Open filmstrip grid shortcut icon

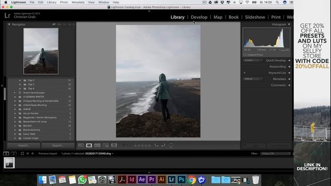22,153
